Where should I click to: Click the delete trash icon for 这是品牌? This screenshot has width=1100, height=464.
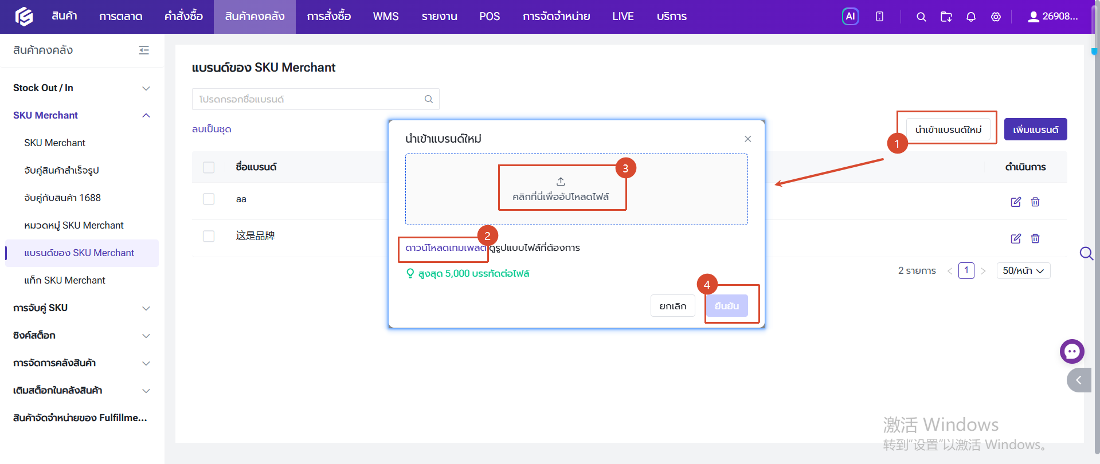[x=1035, y=238]
